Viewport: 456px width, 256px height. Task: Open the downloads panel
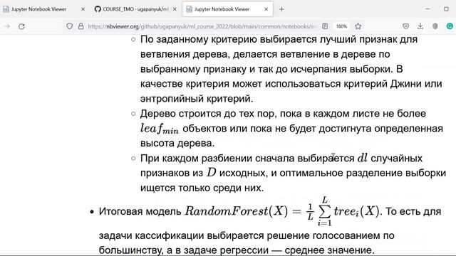(x=420, y=26)
